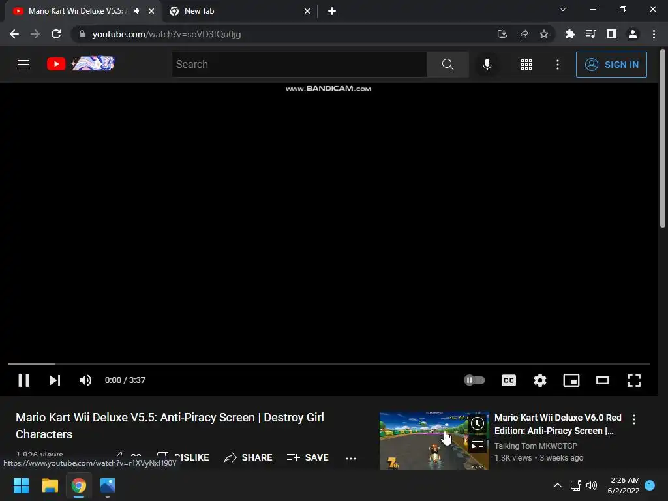Click the SIGN IN button
Viewport: 668px width, 501px height.
click(x=611, y=65)
